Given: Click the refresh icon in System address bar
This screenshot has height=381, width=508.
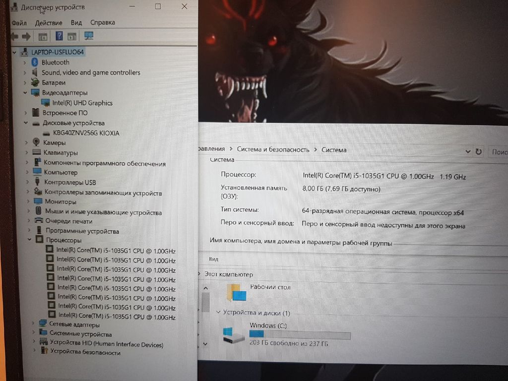Looking at the screenshot, I should tap(479, 151).
